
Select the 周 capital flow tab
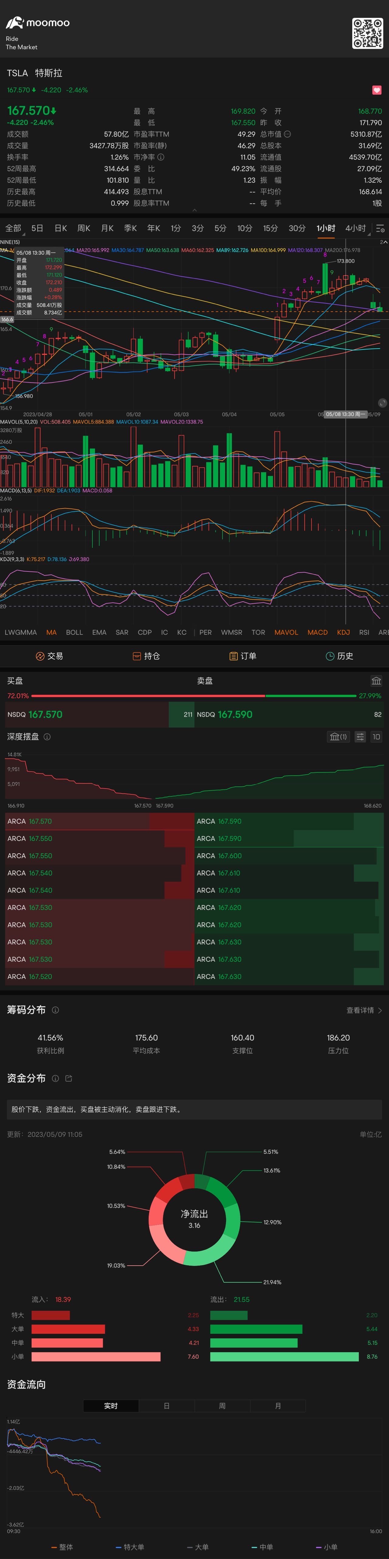click(222, 1406)
